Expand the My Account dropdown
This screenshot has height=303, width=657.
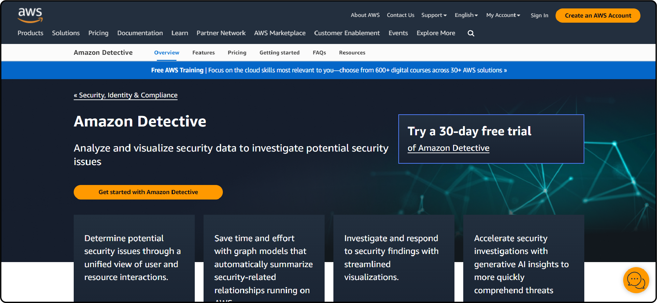503,15
